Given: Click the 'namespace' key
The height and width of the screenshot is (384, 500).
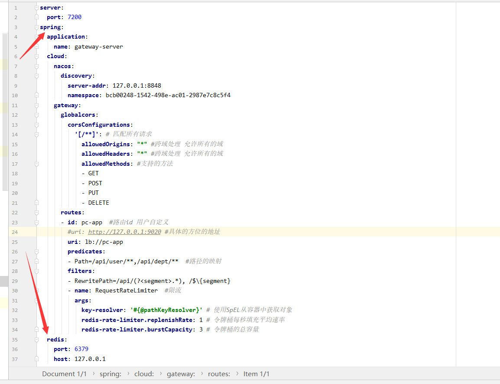Looking at the screenshot, I should (x=83, y=95).
